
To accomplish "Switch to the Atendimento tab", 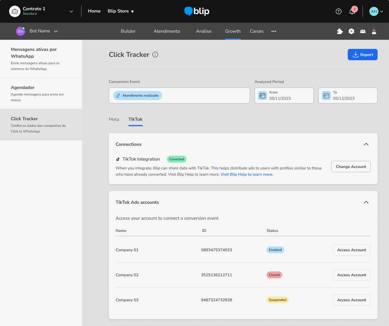I will click(167, 31).
